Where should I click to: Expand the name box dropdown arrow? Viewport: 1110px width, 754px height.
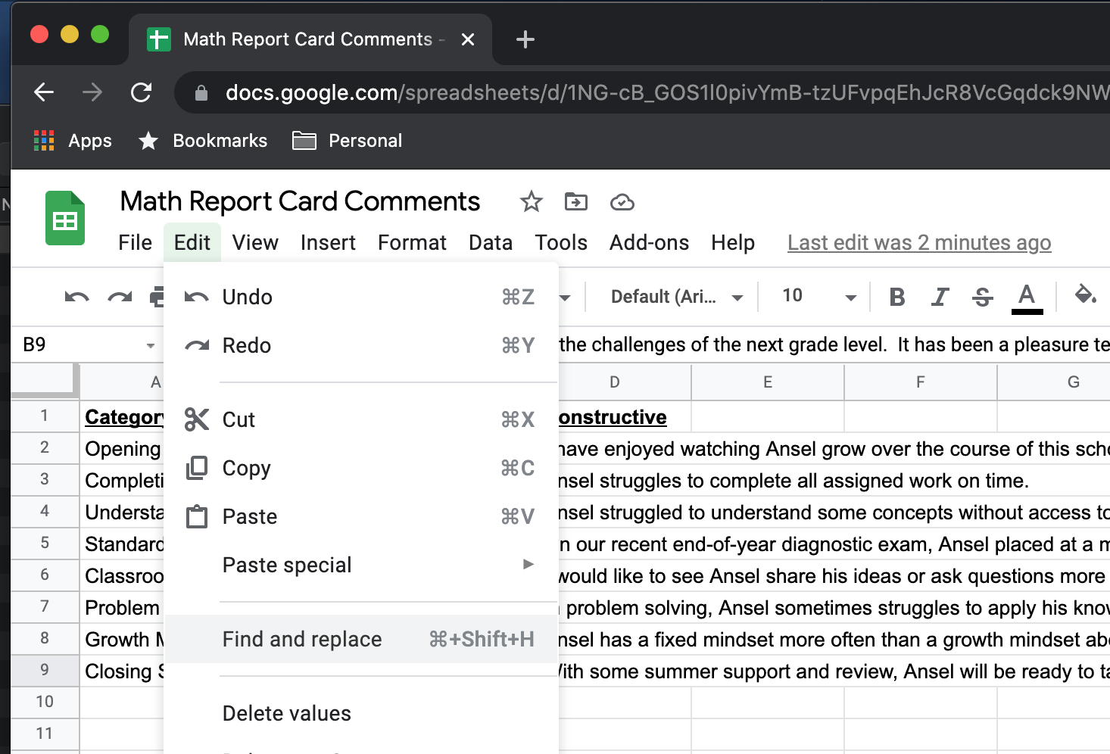[x=150, y=346]
